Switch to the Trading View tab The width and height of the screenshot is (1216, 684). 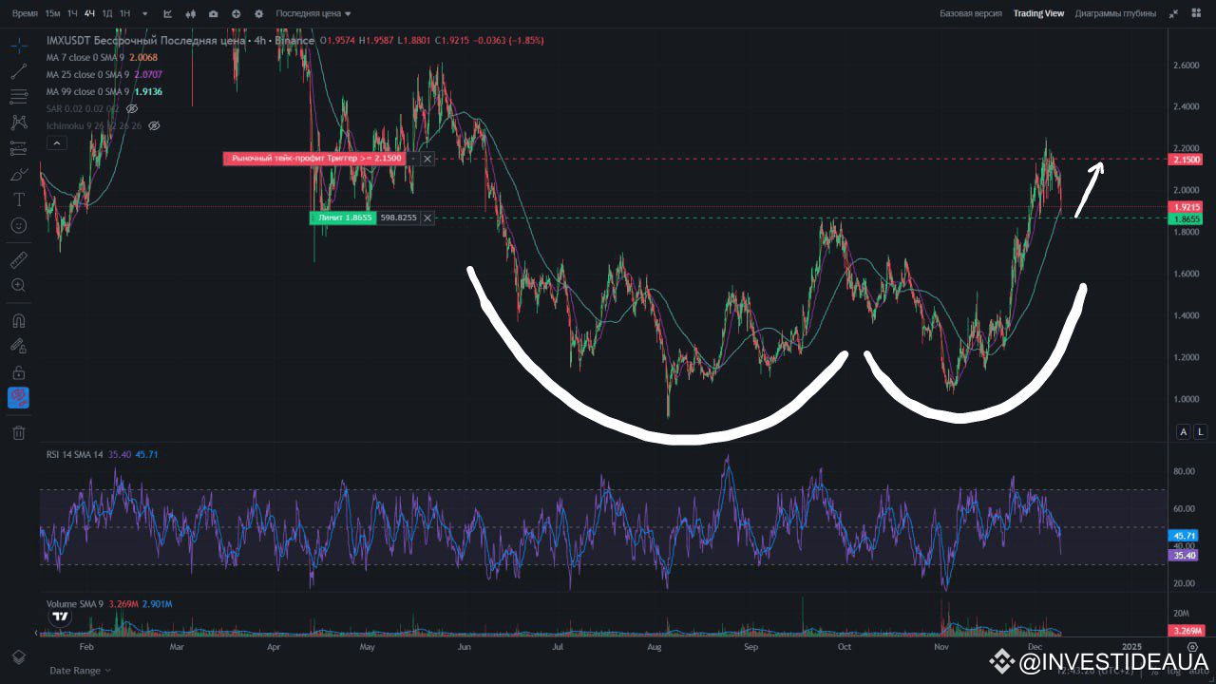[1038, 14]
